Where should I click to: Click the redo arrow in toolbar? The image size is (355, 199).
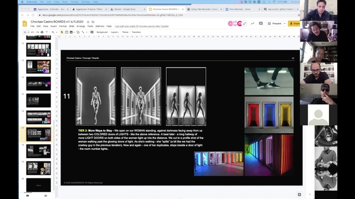pyautogui.click(x=37, y=32)
